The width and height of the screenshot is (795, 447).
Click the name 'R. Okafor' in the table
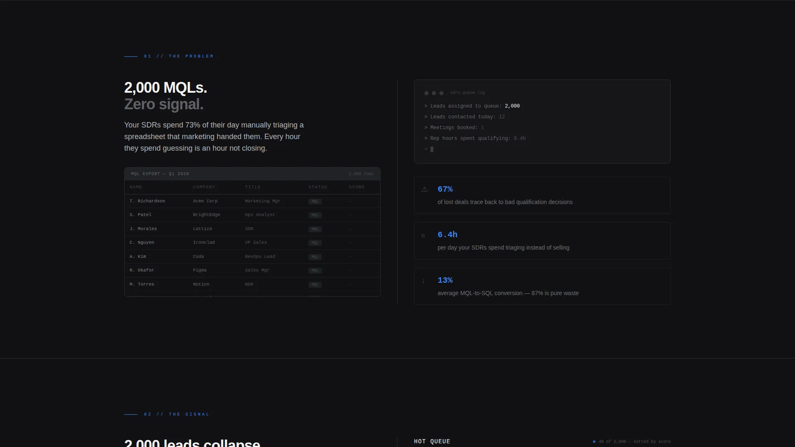142,270
